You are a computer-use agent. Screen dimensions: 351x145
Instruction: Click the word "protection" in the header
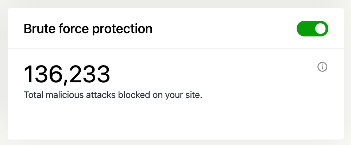tap(122, 30)
